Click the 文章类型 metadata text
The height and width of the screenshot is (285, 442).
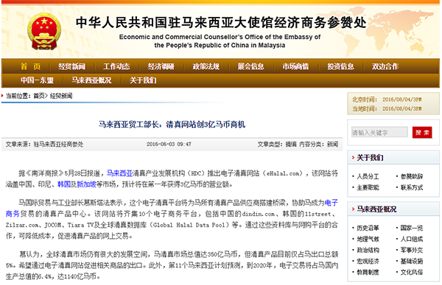coord(277,144)
